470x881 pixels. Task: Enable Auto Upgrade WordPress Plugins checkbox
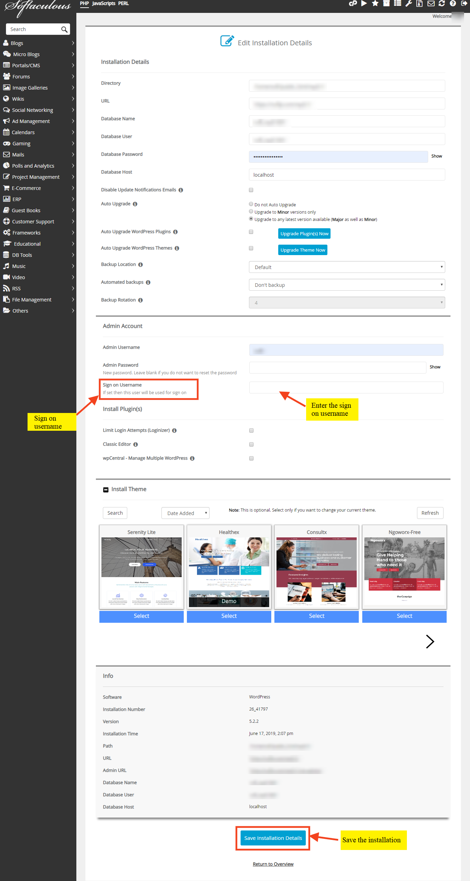(251, 232)
